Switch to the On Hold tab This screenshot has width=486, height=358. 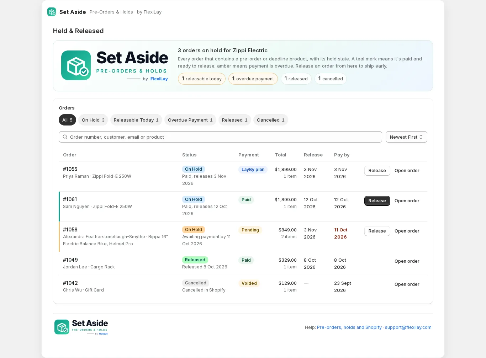(93, 120)
